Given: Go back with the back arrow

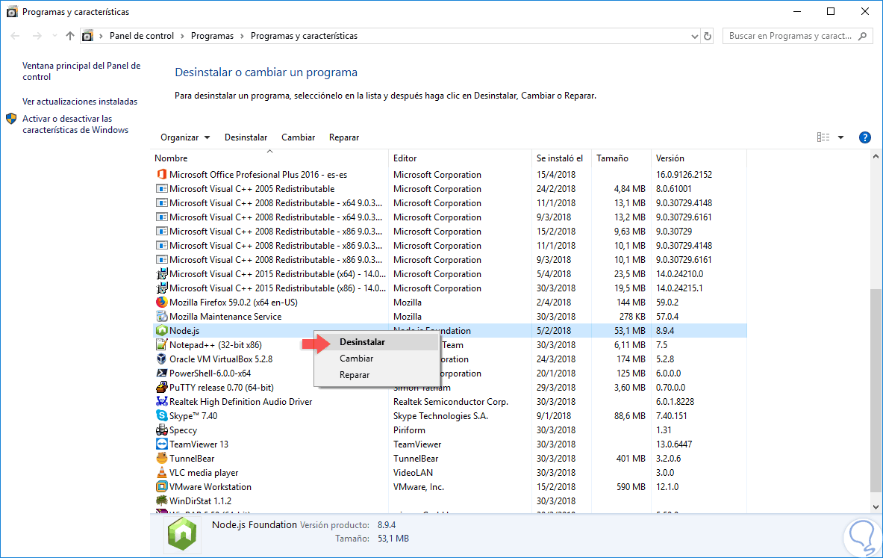Looking at the screenshot, I should (x=15, y=36).
